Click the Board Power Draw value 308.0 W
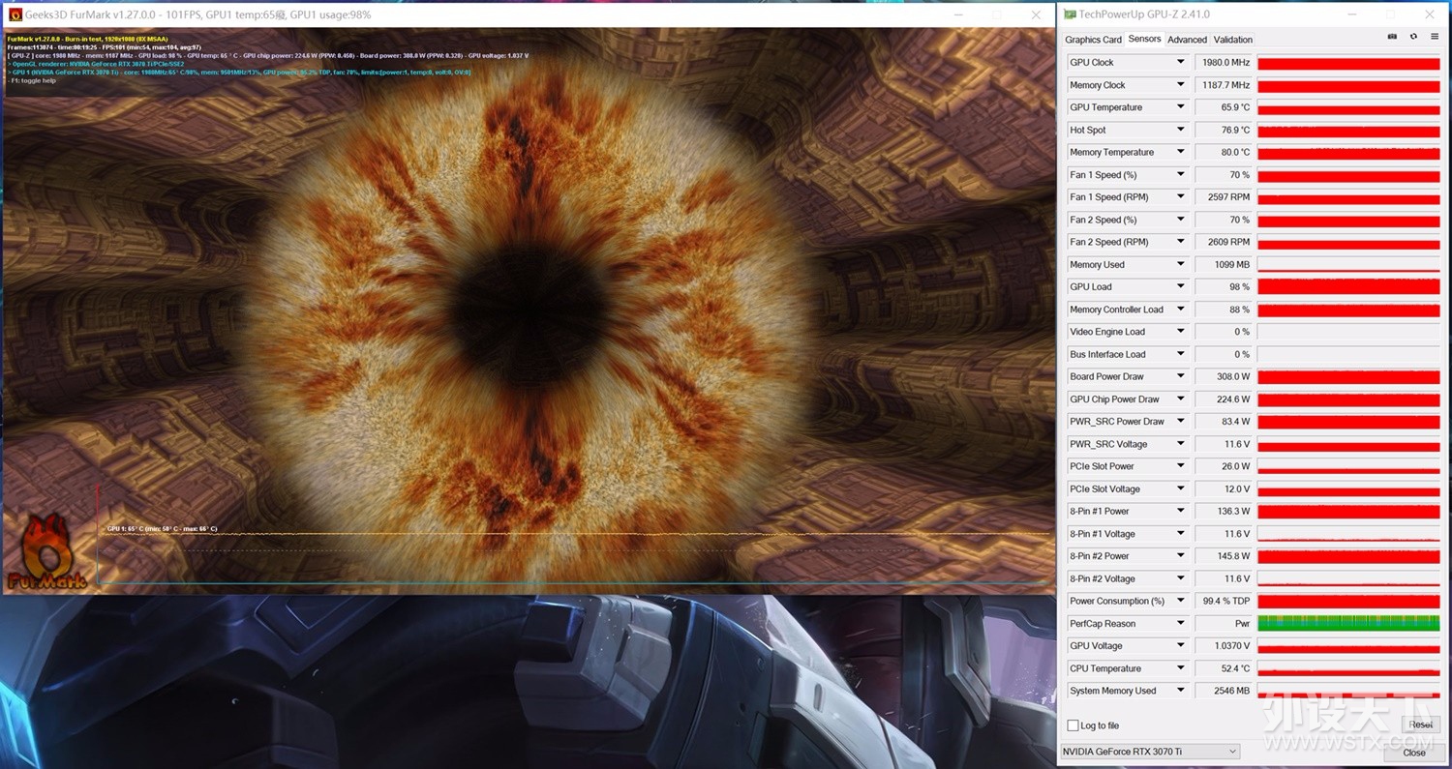The height and width of the screenshot is (769, 1452). 1224,376
